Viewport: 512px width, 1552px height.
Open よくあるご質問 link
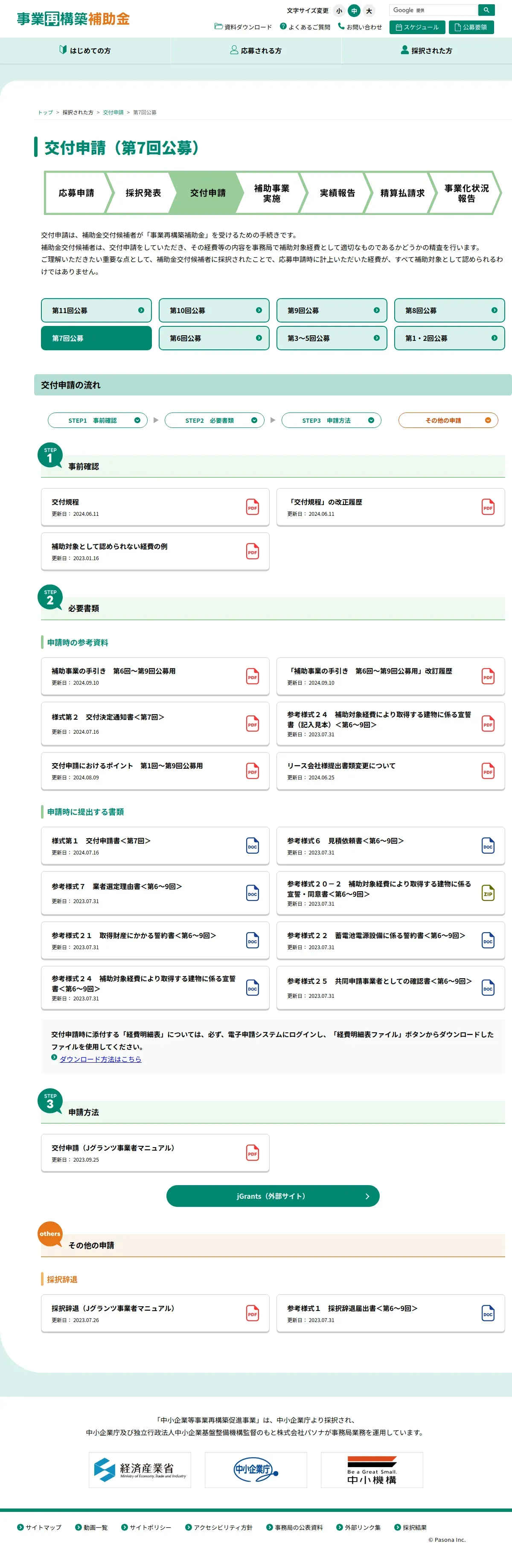305,27
